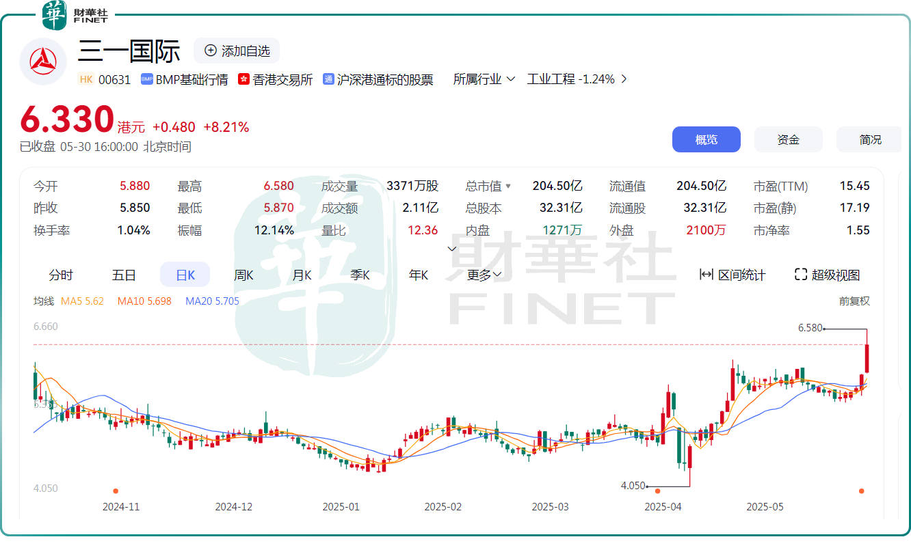Click the 换手率 value 1.04%
Viewport: 911px width, 550px height.
[133, 230]
